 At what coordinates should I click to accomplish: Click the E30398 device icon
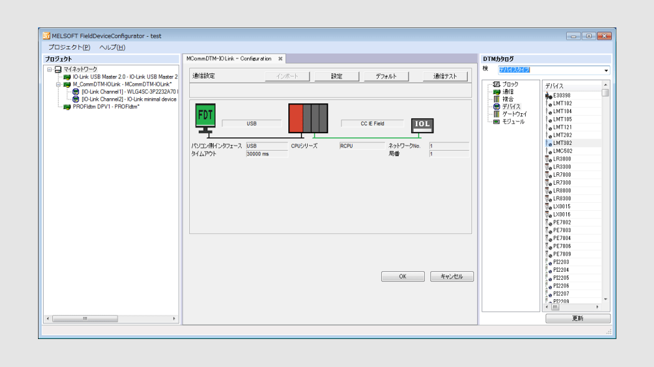549,96
